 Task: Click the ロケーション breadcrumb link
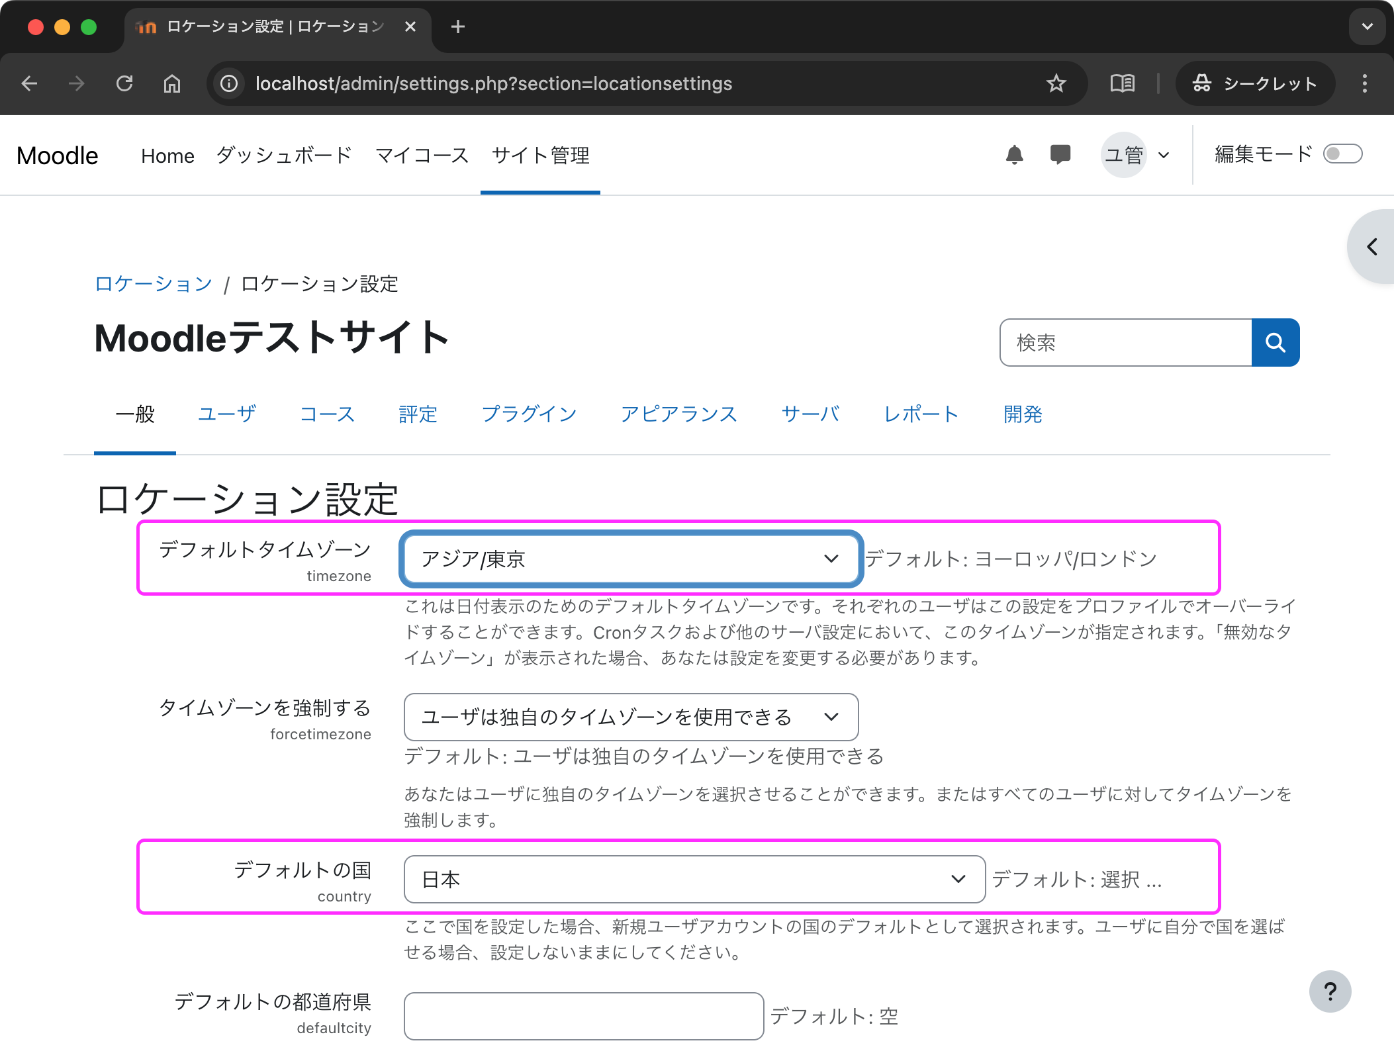click(x=154, y=284)
